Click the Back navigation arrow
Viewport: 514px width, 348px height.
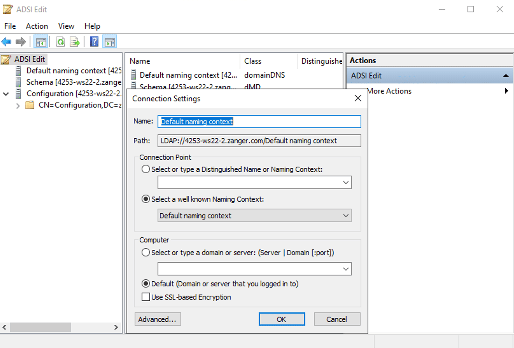6,42
